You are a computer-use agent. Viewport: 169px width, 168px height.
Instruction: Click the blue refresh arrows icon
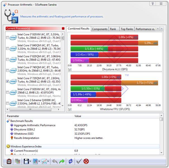coord(70,161)
